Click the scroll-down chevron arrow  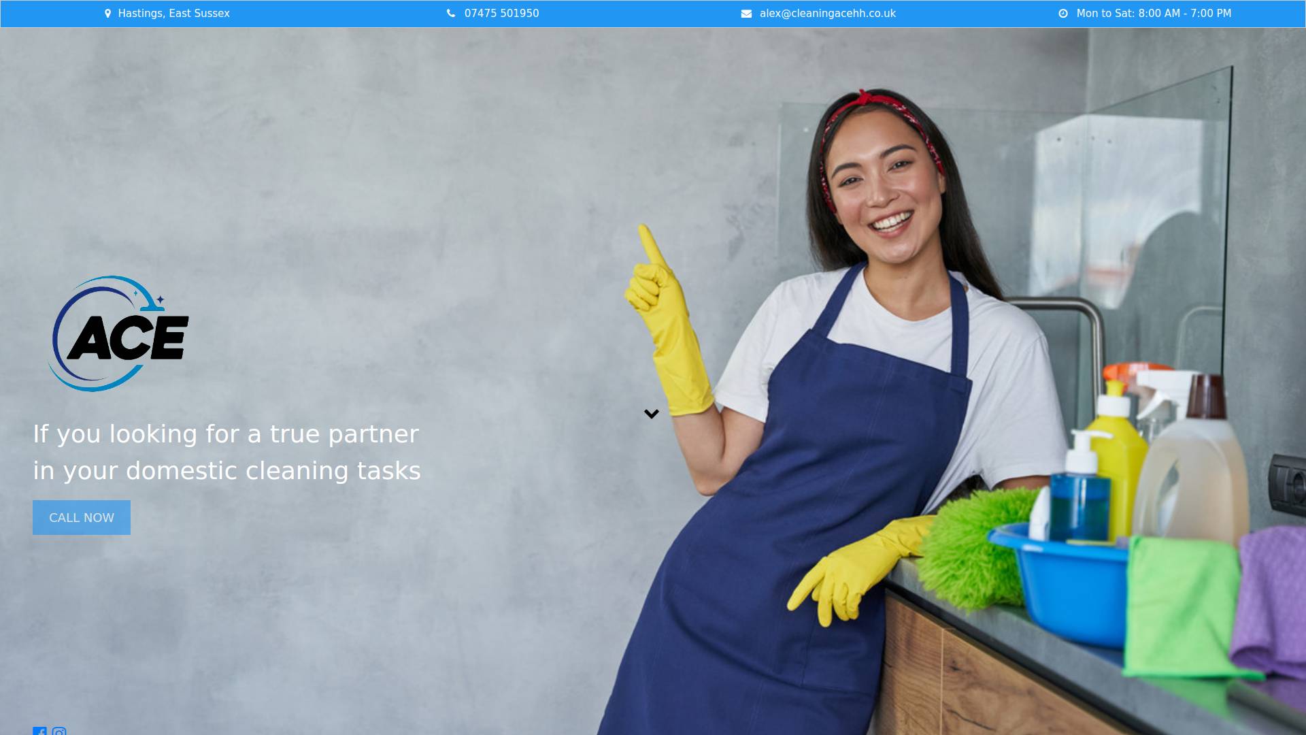[x=652, y=414]
